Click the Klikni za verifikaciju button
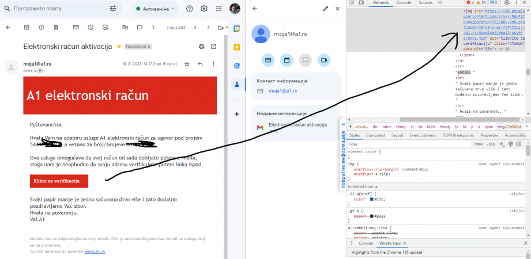This screenshot has height=259, width=531. [59, 181]
